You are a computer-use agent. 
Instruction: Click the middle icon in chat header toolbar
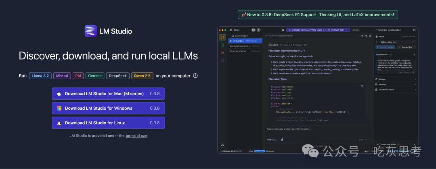click(366, 35)
